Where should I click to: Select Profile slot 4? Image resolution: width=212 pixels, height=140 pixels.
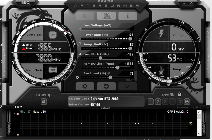click(x=173, y=102)
